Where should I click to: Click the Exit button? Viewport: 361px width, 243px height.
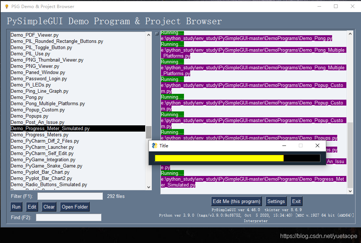296,201
